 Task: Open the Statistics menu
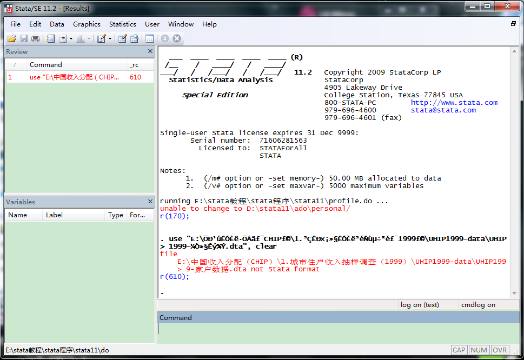[x=122, y=24]
